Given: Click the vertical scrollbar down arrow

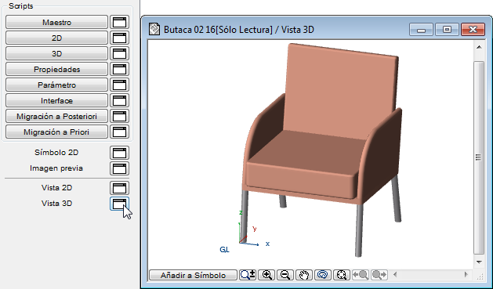Looking at the screenshot, I should [479, 262].
